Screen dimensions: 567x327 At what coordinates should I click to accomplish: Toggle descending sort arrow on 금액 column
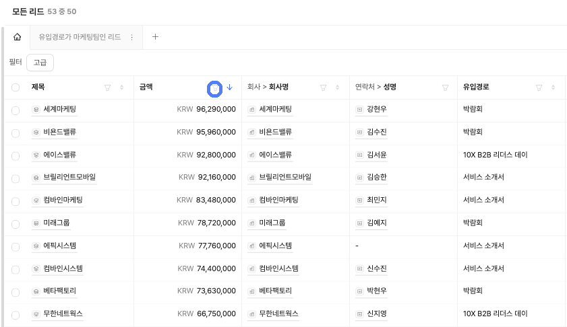coord(230,87)
